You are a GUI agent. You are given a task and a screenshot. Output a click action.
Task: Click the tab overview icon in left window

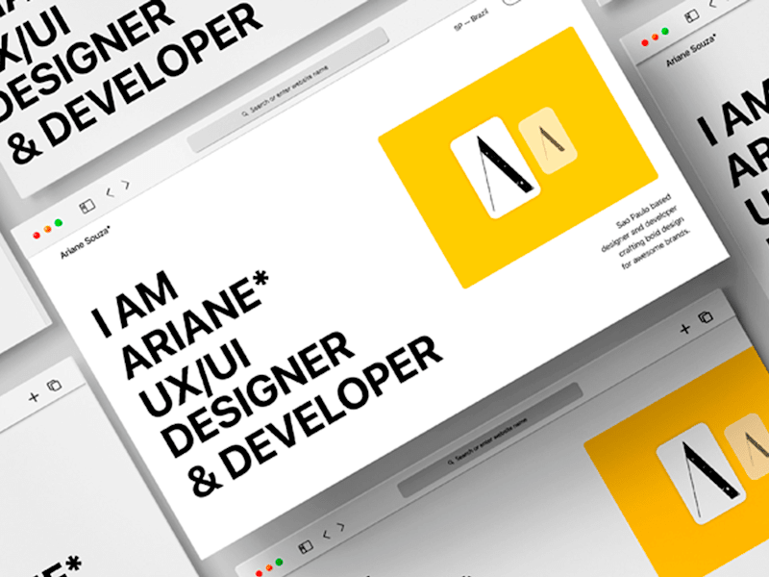point(54,386)
